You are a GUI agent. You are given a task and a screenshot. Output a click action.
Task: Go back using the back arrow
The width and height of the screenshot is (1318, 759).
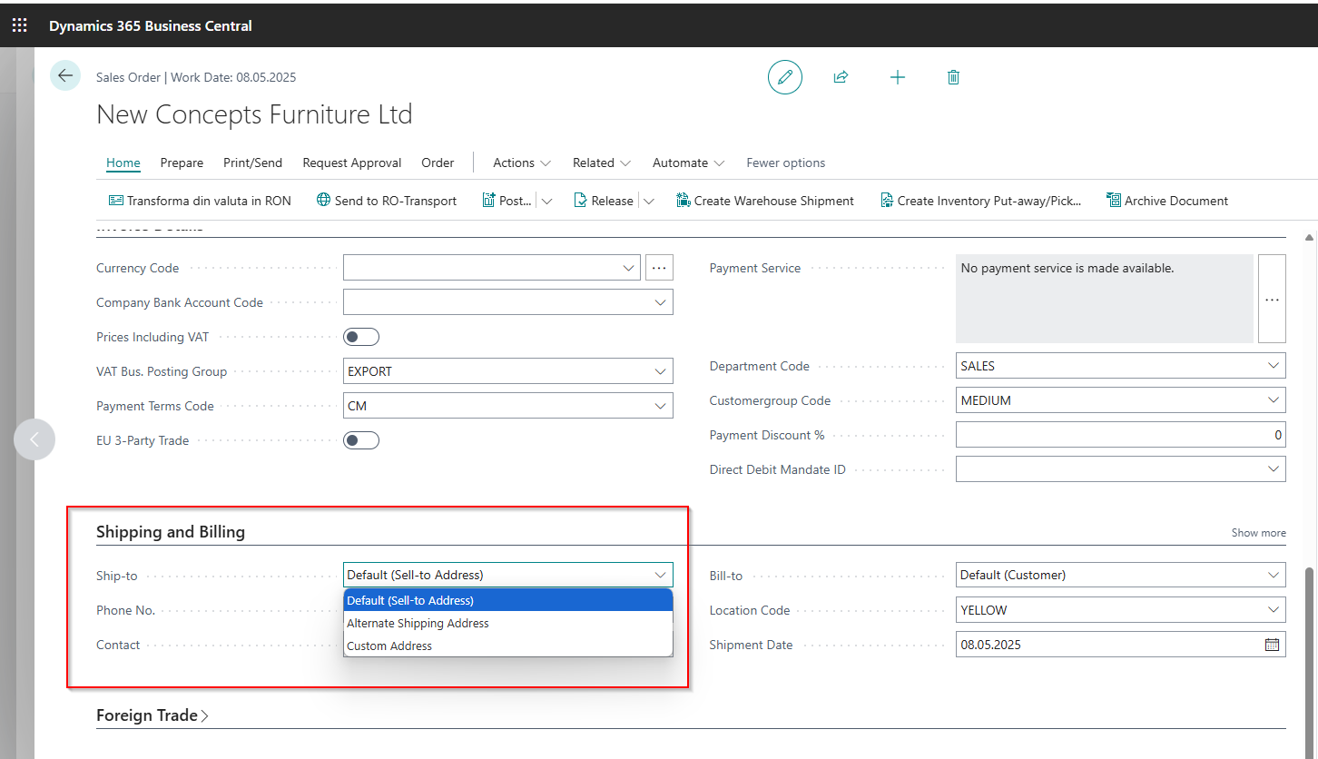coord(65,75)
